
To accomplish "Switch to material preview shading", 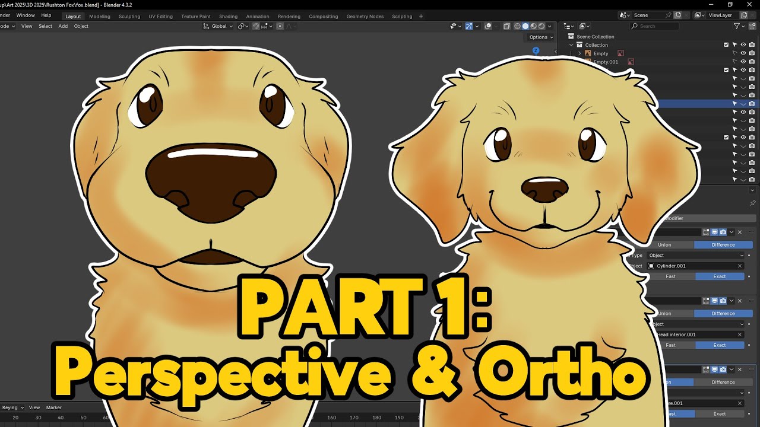I will [x=533, y=26].
